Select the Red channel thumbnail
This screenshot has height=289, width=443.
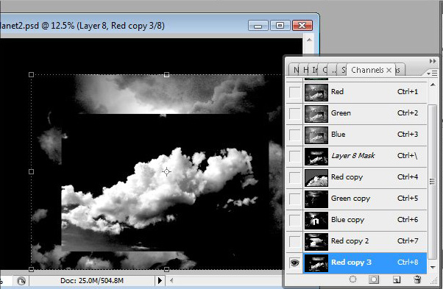point(316,92)
